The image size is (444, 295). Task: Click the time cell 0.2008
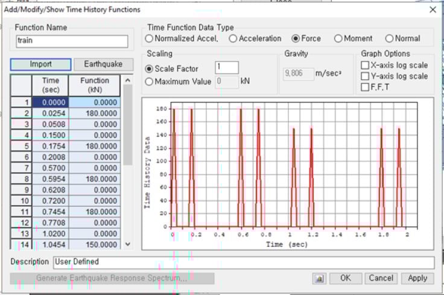coord(51,157)
